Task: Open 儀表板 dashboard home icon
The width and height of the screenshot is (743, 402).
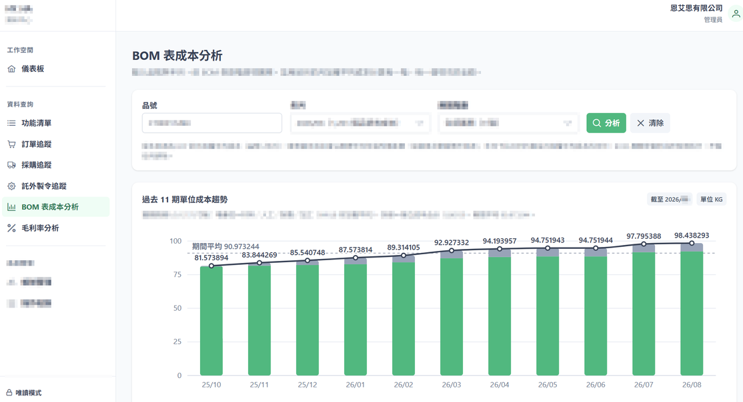Action: click(x=11, y=69)
